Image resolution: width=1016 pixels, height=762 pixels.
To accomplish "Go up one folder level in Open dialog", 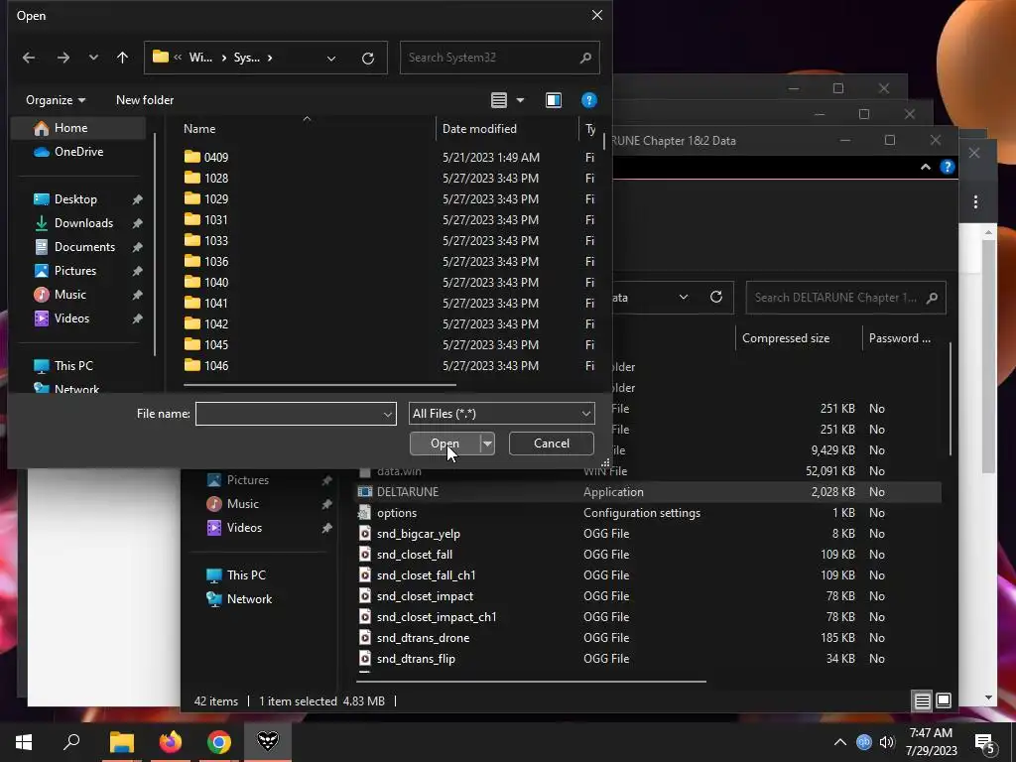I will point(122,58).
